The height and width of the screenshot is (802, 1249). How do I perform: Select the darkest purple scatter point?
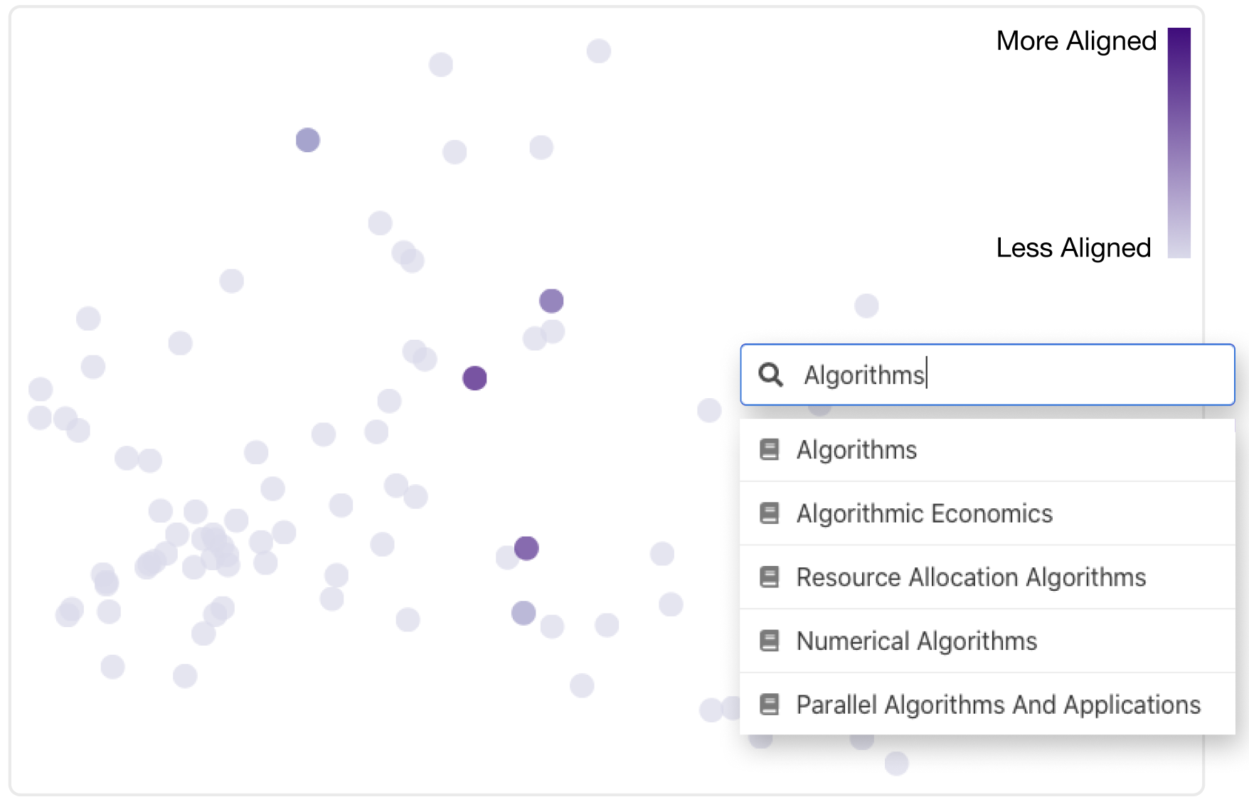pyautogui.click(x=474, y=378)
